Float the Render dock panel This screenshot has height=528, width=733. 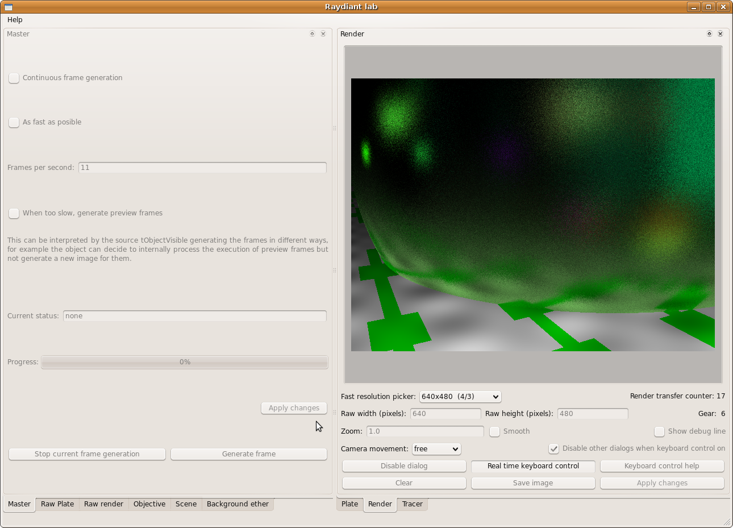tap(709, 34)
